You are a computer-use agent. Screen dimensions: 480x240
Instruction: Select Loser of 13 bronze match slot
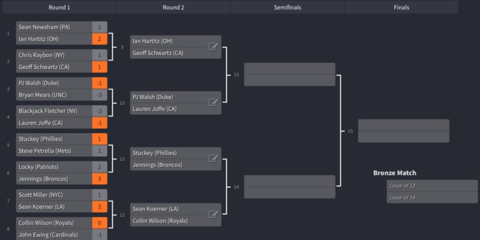[x=432, y=186]
